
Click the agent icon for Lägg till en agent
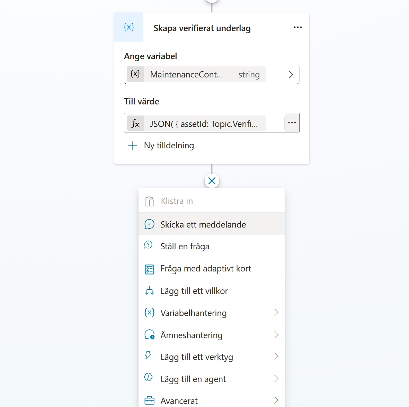(149, 377)
